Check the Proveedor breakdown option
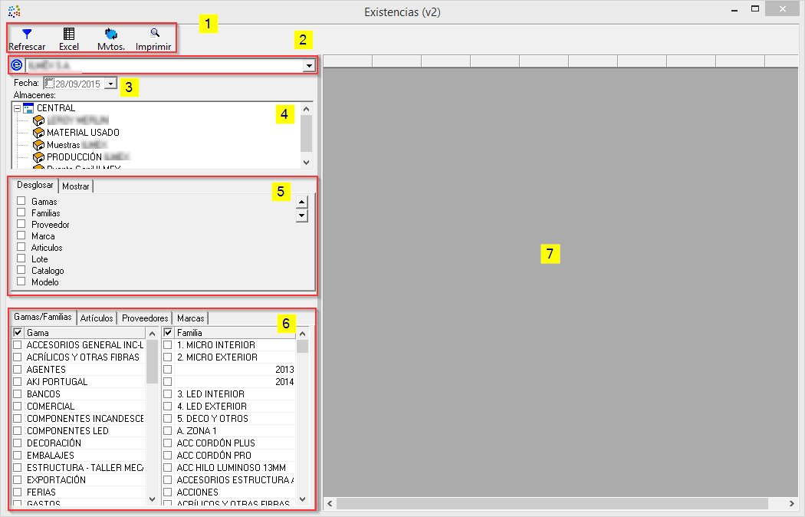 click(21, 224)
